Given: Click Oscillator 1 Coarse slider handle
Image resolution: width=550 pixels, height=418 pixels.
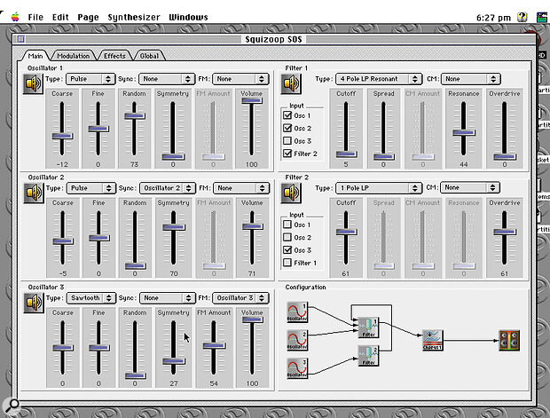Looking at the screenshot, I should (x=62, y=136).
